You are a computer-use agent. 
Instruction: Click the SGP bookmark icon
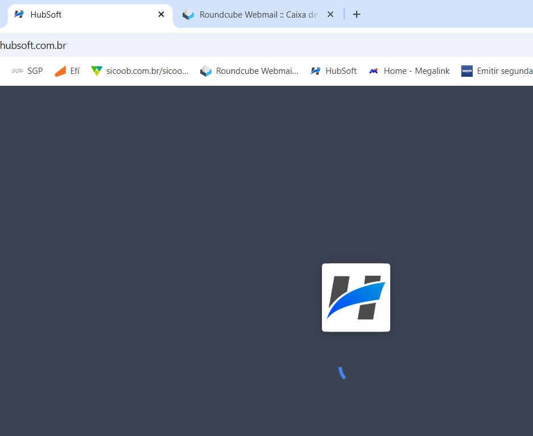17,71
